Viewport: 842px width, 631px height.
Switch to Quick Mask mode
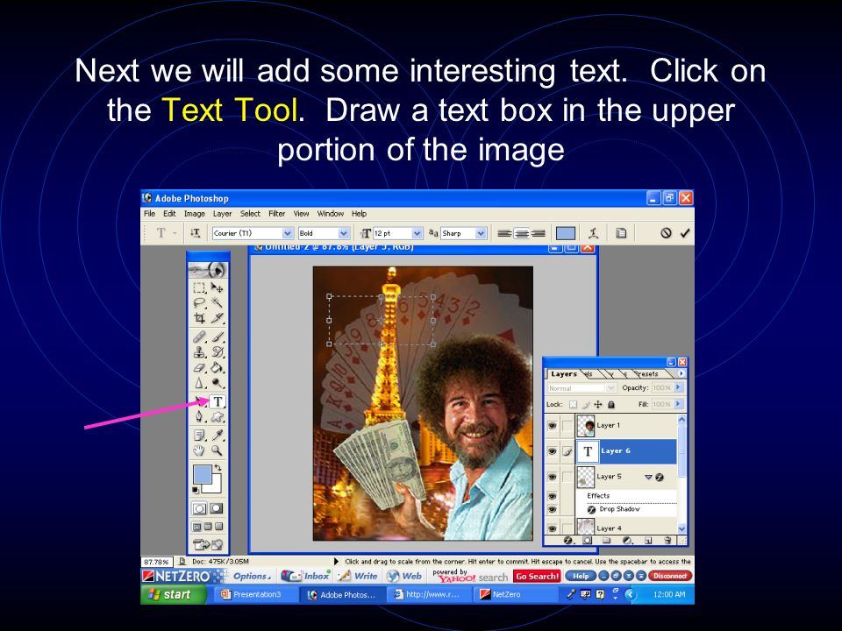point(217,508)
